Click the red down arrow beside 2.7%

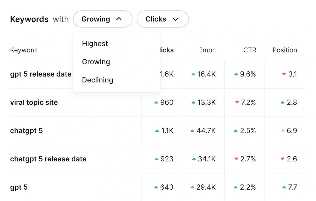pyautogui.click(x=236, y=159)
